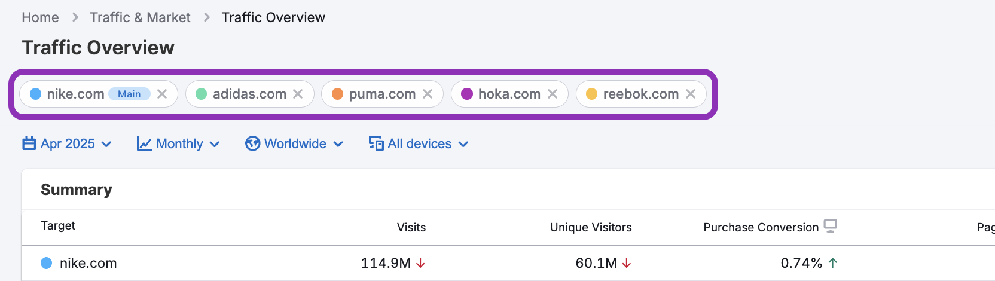The width and height of the screenshot is (995, 281).
Task: Click the blue nike.com color dot chip
Action: tap(36, 94)
